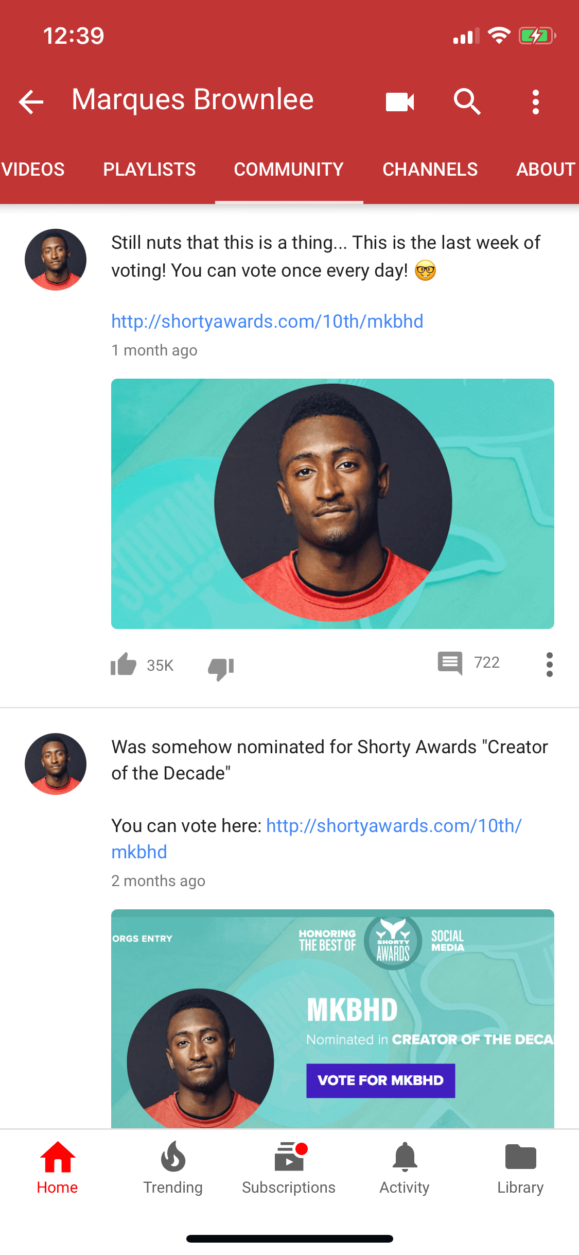Open the About tab
Image resolution: width=579 pixels, height=1255 pixels.
(x=546, y=169)
